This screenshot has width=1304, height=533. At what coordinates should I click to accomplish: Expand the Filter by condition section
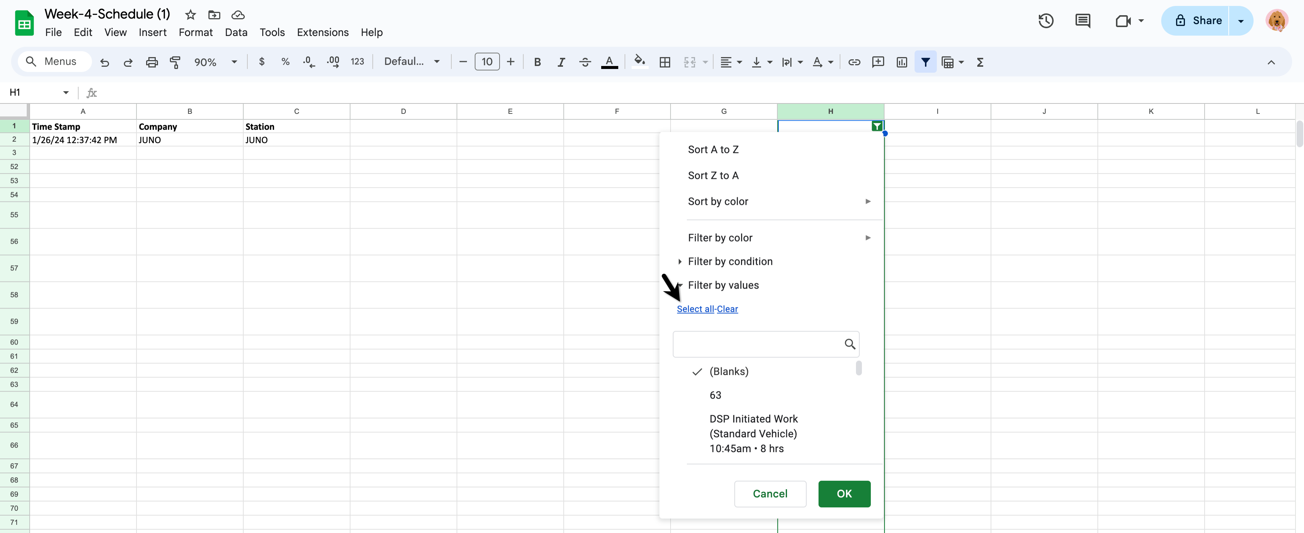pos(730,261)
